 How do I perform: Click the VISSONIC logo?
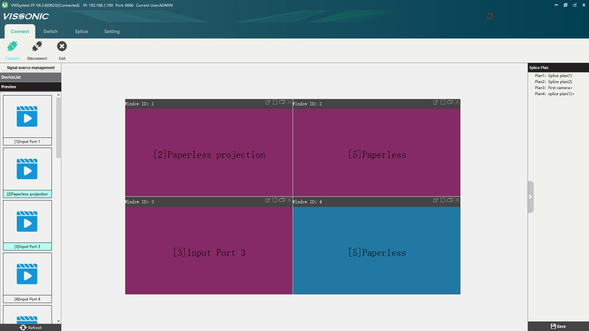(26, 17)
